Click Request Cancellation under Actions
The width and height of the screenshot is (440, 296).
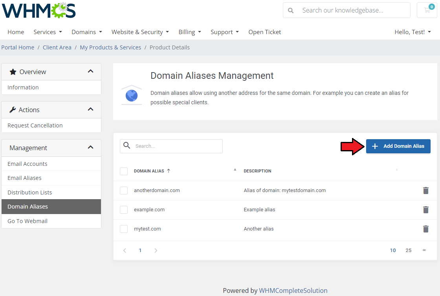pyautogui.click(x=51, y=125)
